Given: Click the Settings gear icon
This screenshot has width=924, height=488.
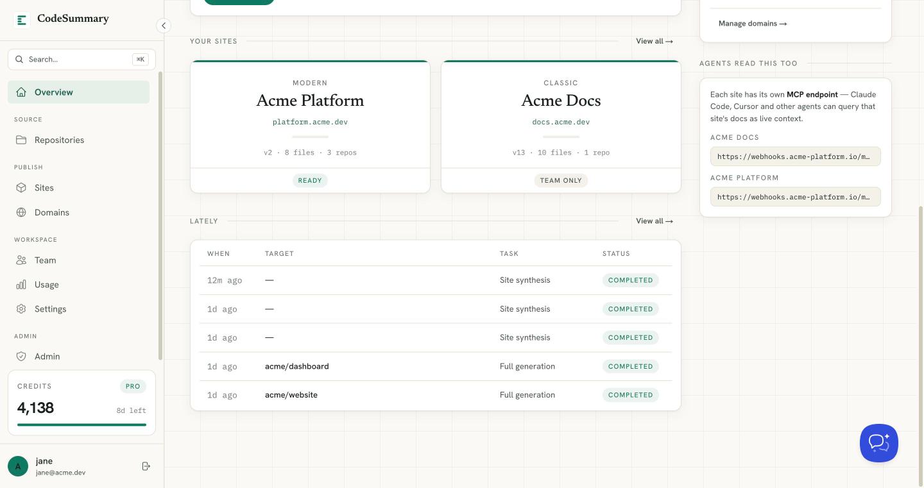Looking at the screenshot, I should [x=21, y=309].
